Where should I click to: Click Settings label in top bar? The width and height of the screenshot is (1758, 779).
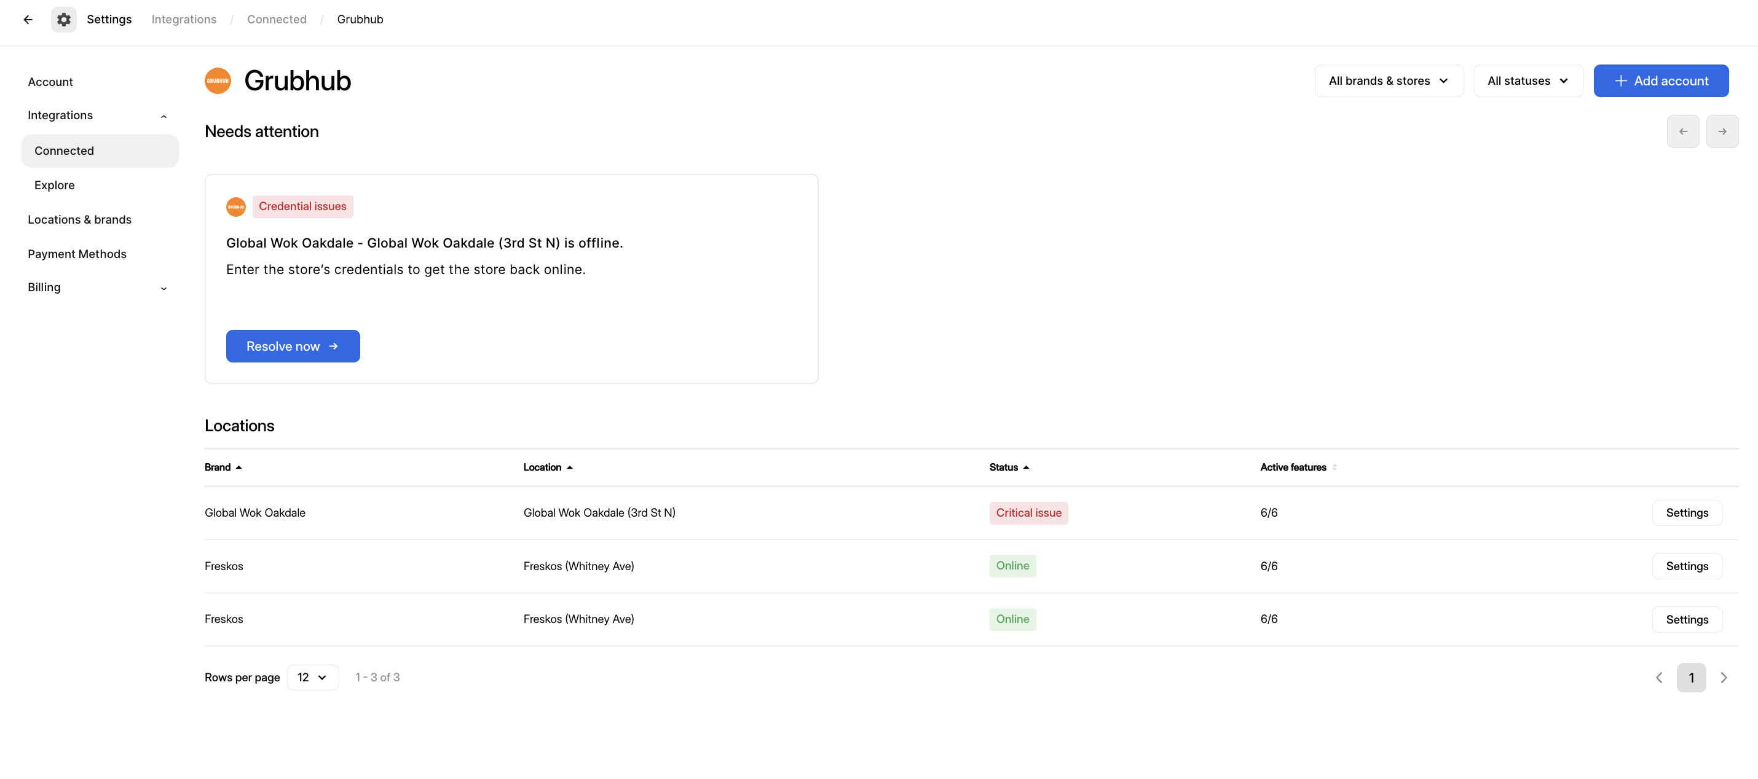click(109, 20)
